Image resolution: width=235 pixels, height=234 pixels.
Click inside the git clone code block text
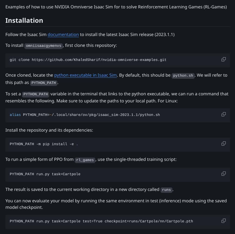pos(88,60)
